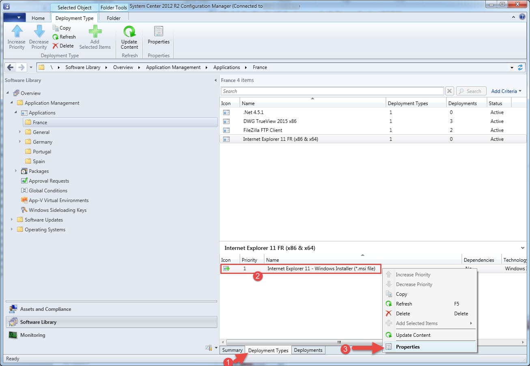Choose Properties in the context menu
The image size is (530, 366).
pyautogui.click(x=408, y=347)
